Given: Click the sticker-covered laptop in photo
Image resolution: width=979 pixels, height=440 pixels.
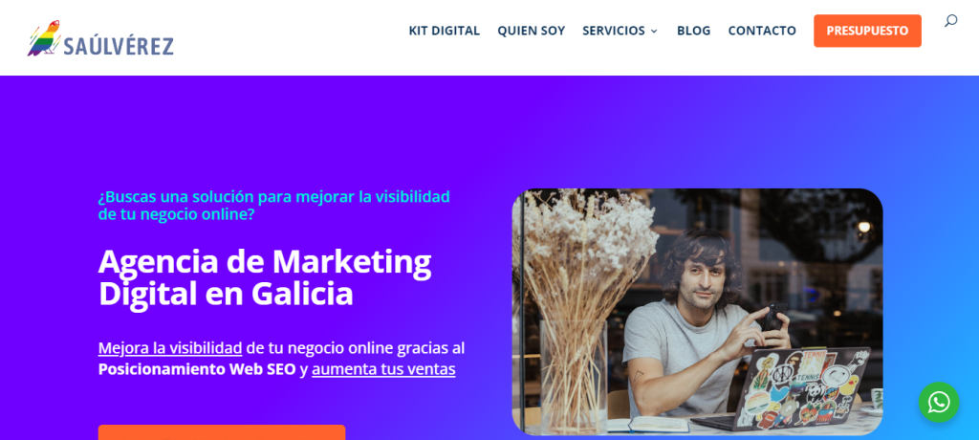Looking at the screenshot, I should (797, 387).
